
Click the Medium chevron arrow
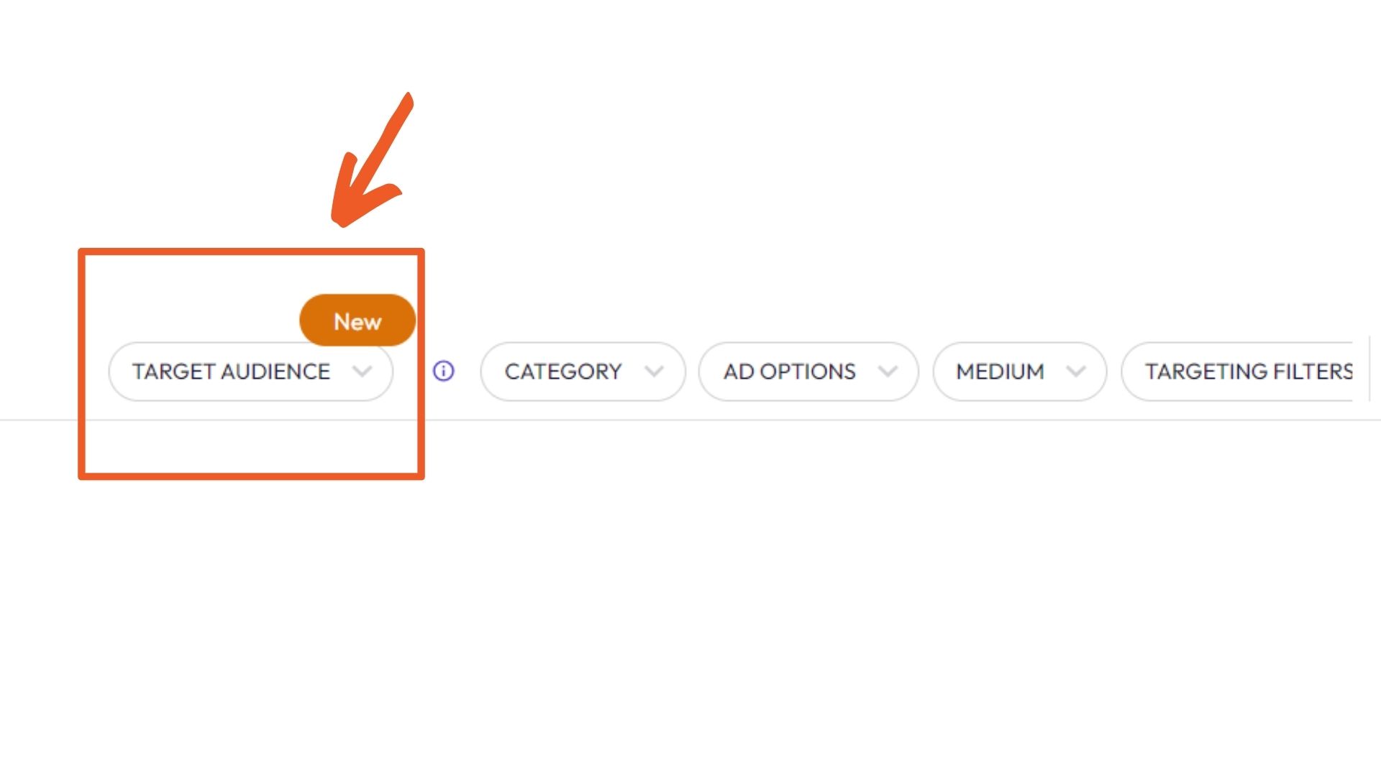pos(1077,371)
